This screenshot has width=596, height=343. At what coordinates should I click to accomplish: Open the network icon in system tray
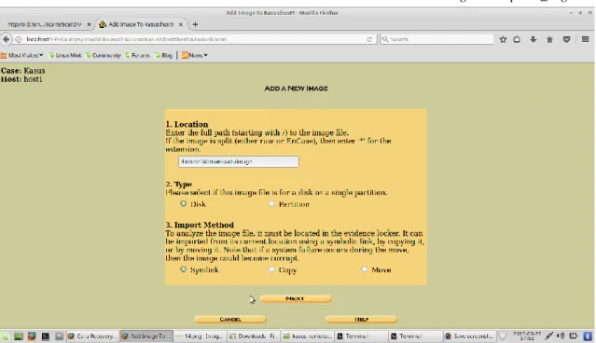(x=548, y=336)
